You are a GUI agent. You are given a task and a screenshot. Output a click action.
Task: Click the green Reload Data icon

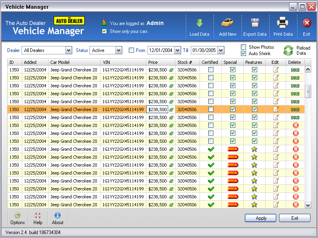coord(288,50)
